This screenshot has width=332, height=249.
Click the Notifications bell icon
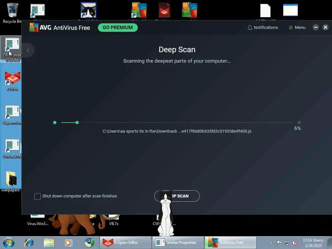pyautogui.click(x=250, y=28)
